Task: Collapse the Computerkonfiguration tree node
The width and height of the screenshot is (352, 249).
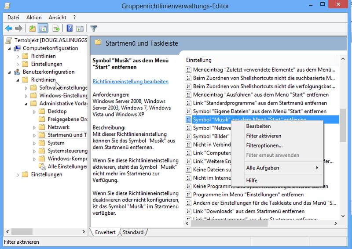Action: pyautogui.click(x=9, y=48)
